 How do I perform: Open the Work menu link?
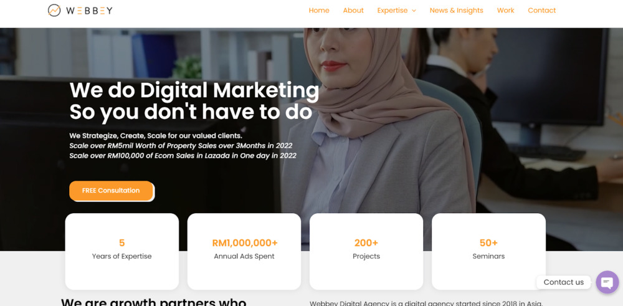click(505, 11)
